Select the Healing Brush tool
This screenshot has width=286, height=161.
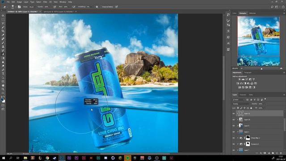click(x=3, y=39)
